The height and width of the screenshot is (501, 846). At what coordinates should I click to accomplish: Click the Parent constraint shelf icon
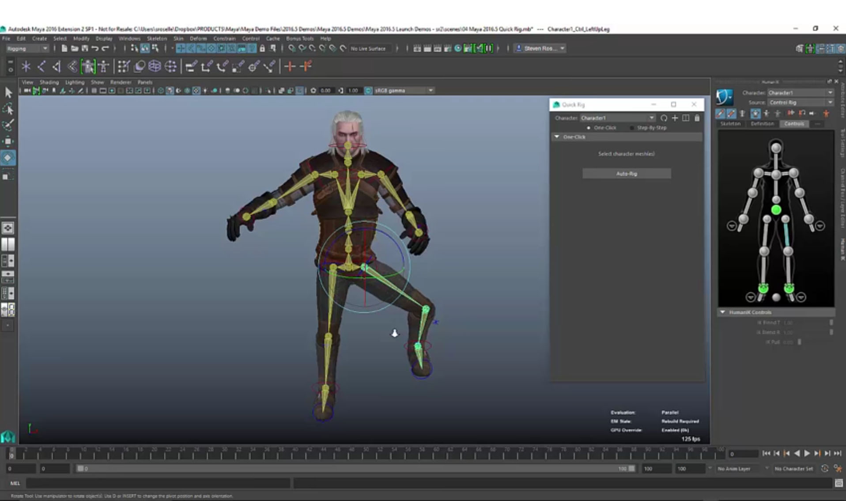point(191,67)
